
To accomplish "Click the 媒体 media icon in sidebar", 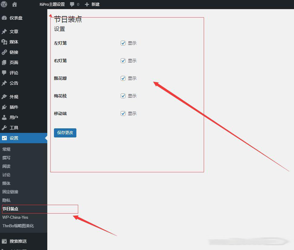I will coord(4,42).
